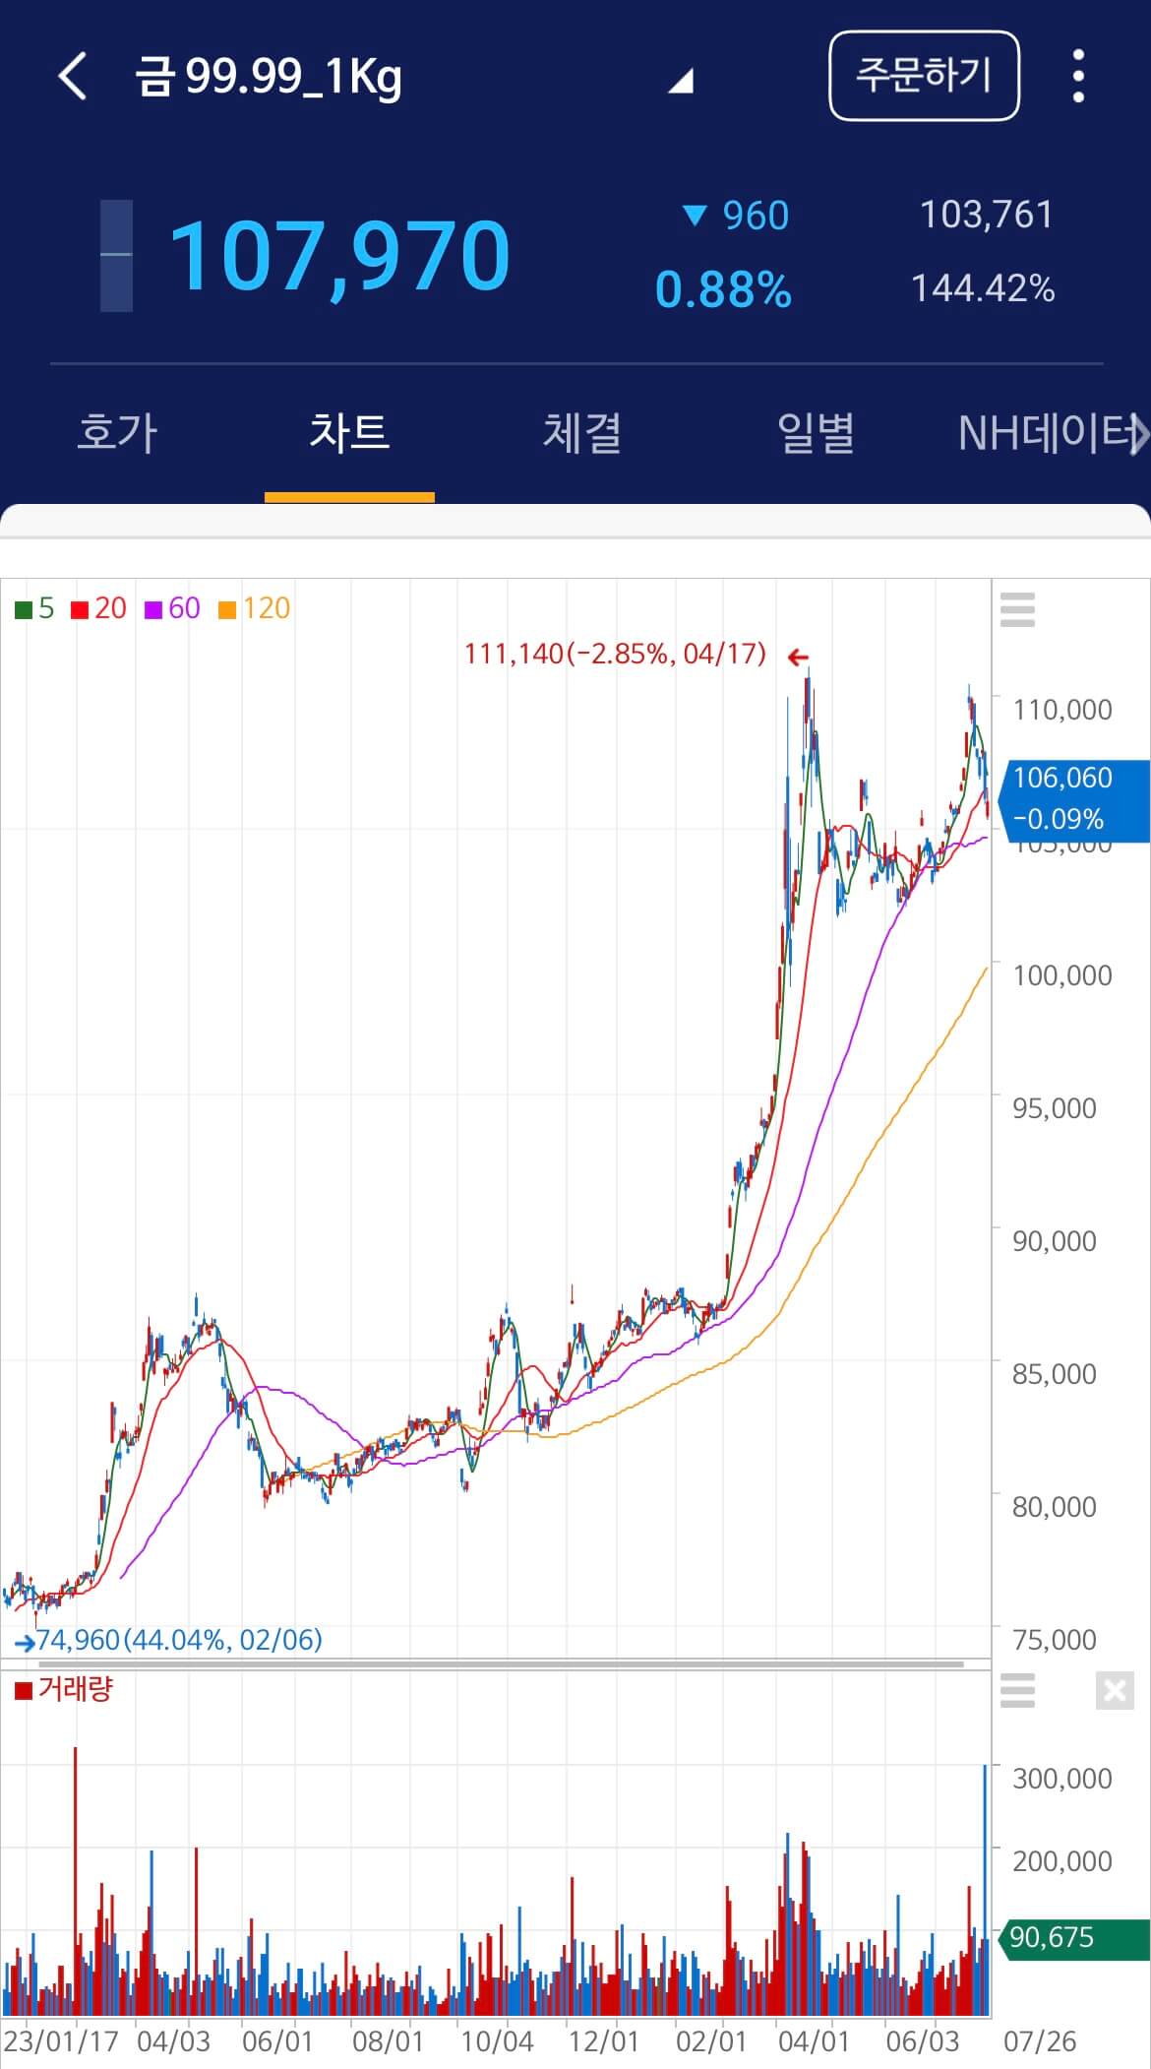
Task: Tap the 200,000 volume axis label
Action: tap(1062, 1860)
